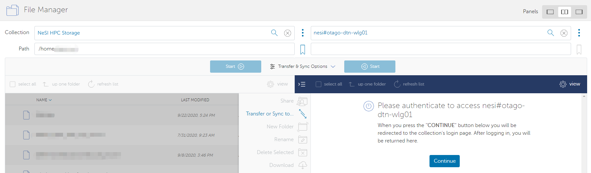The width and height of the screenshot is (591, 173).
Task: Clear the nesi#otago-dtn-wlg01 collection field
Action: pyautogui.click(x=564, y=33)
